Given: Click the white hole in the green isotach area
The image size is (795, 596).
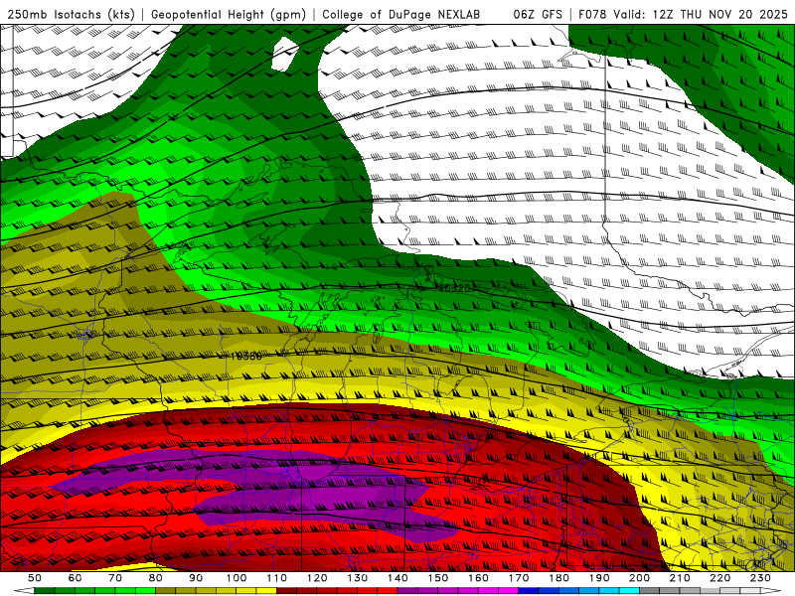Looking at the screenshot, I should [x=283, y=54].
